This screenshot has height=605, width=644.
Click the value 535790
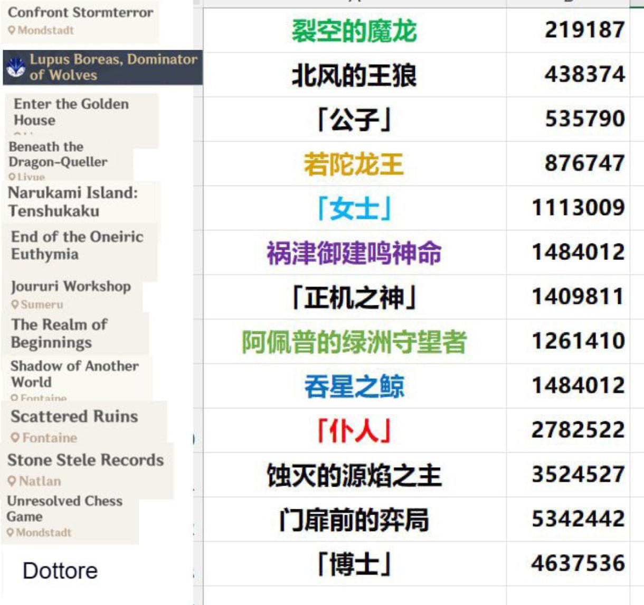[x=584, y=118]
